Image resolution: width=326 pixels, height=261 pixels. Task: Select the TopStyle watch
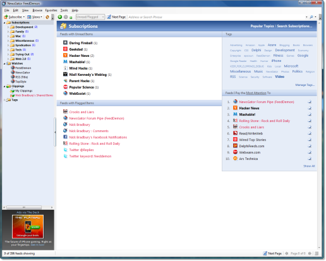pos(19,82)
